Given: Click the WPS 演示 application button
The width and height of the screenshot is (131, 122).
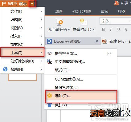Looking at the screenshot, I should pos(14,4).
